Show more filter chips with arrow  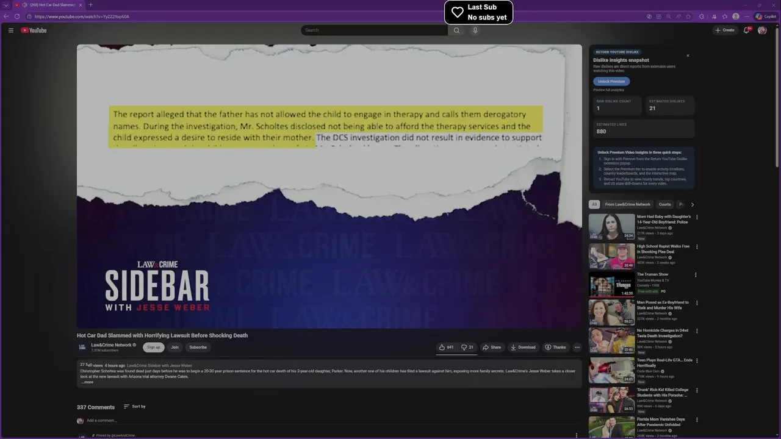[692, 204]
